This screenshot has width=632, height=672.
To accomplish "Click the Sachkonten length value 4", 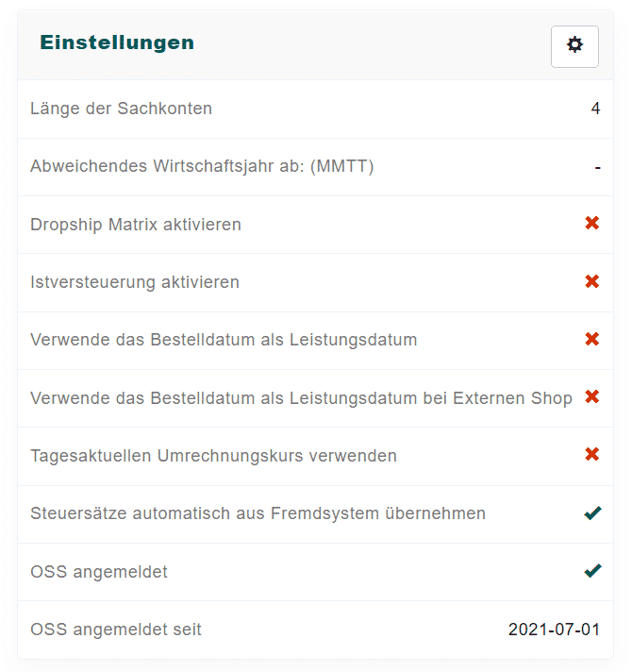I will tap(595, 109).
